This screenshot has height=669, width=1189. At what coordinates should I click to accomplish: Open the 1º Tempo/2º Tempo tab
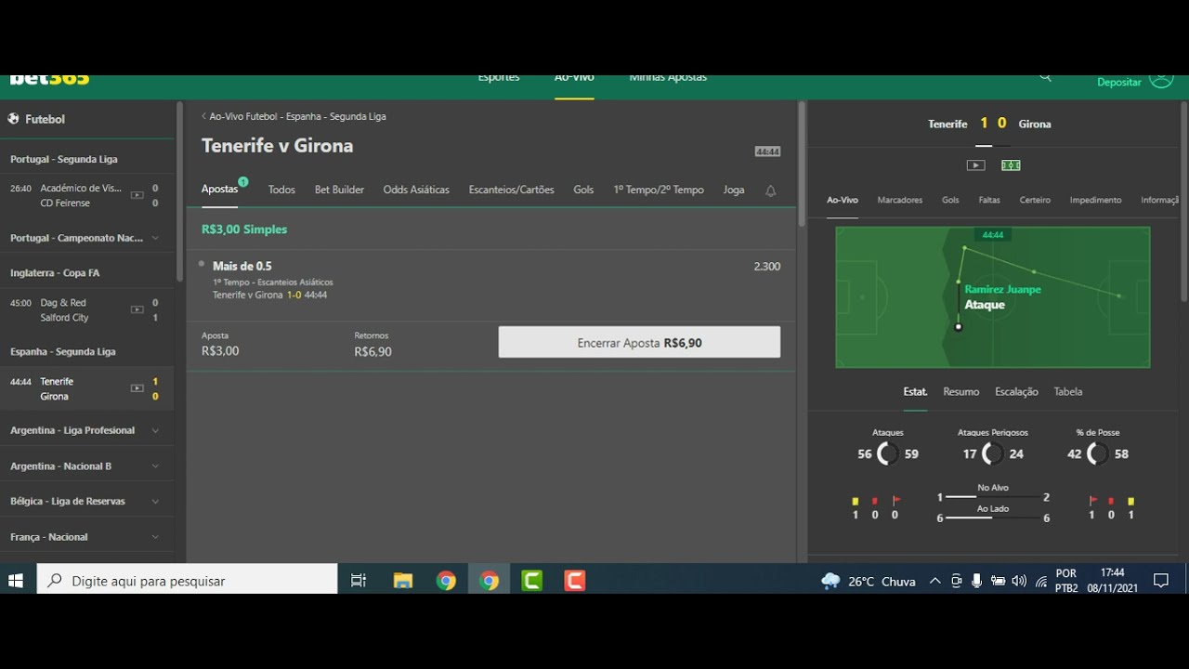[659, 190]
